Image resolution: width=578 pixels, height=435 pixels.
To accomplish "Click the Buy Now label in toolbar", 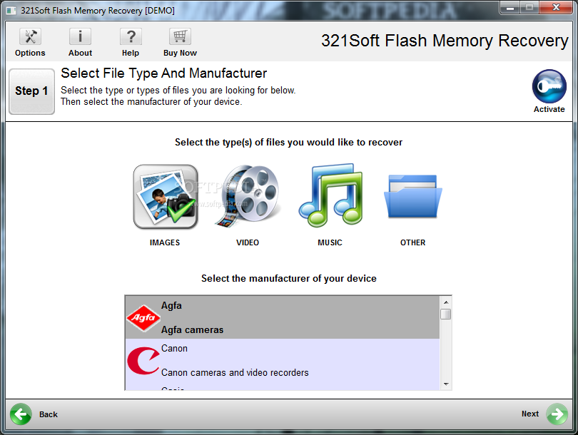I will [x=180, y=53].
